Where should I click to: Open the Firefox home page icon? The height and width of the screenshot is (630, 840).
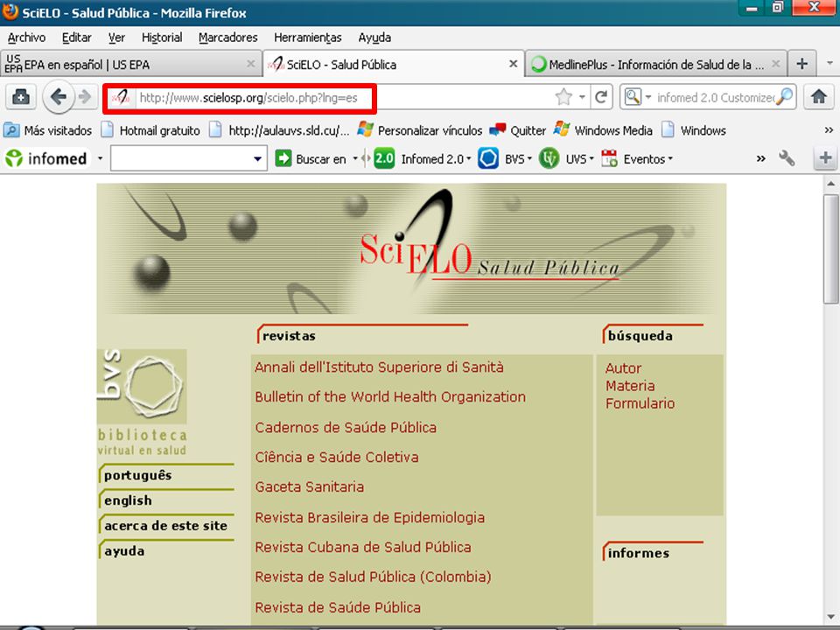pyautogui.click(x=819, y=97)
